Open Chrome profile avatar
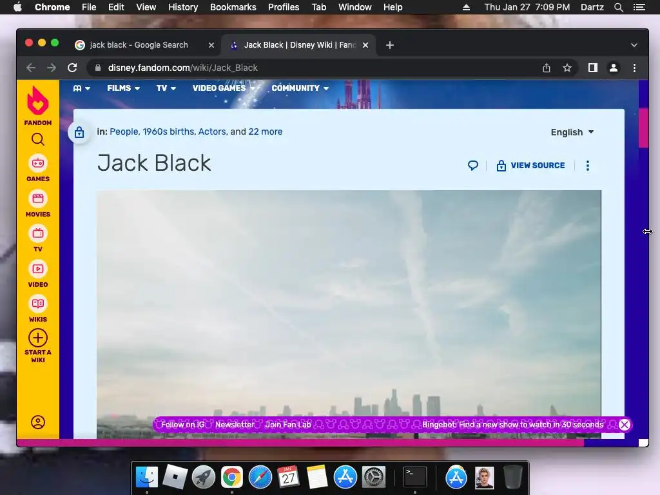Screen dimensions: 660x495 click(614, 68)
